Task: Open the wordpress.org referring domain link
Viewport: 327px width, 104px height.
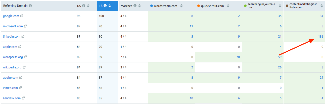Action: coord(13,57)
